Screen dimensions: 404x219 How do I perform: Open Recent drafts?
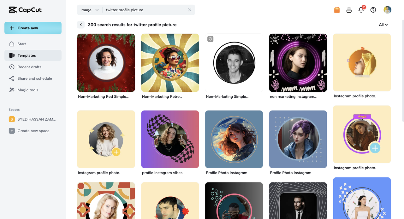29,67
